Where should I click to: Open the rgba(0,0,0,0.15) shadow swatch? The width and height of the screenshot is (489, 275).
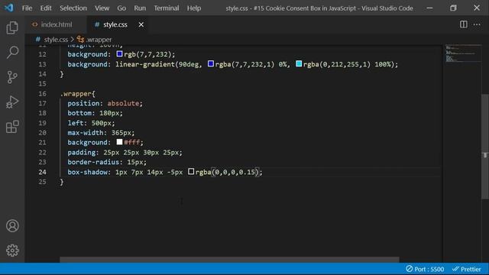(191, 171)
